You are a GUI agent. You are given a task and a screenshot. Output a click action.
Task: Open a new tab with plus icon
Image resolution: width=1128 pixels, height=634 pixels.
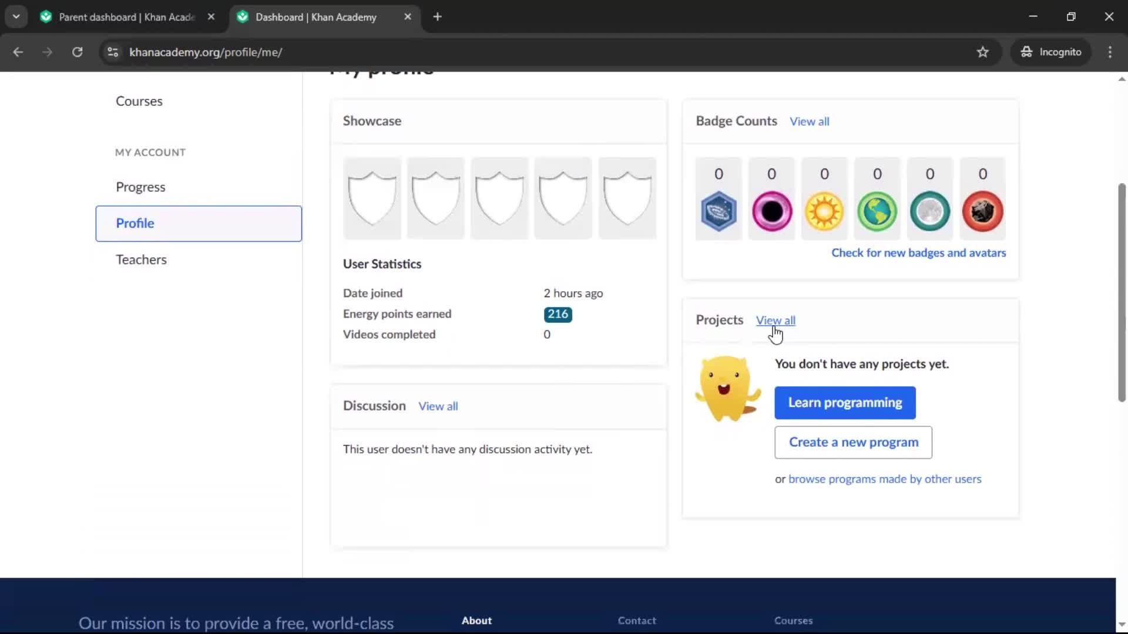[x=437, y=17]
